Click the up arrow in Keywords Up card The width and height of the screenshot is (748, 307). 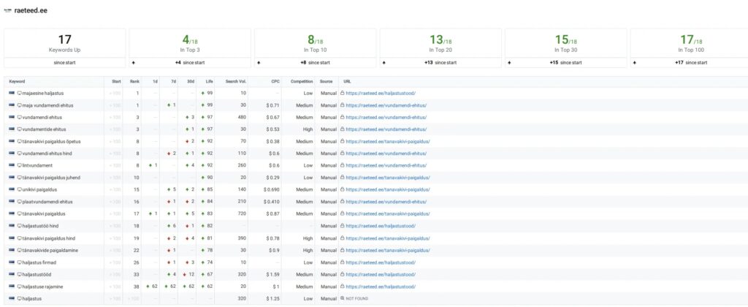point(8,63)
